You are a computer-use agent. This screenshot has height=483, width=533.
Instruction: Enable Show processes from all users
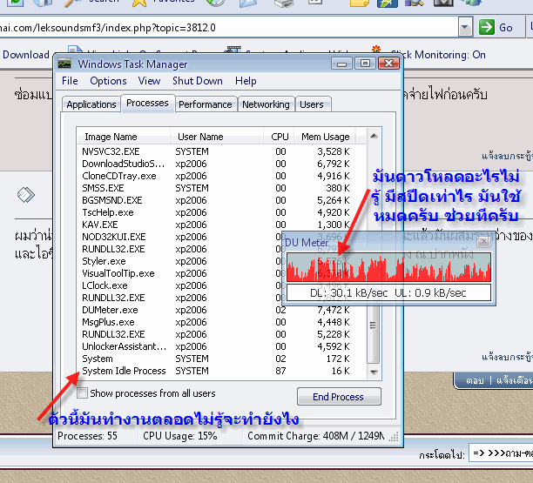click(x=82, y=393)
